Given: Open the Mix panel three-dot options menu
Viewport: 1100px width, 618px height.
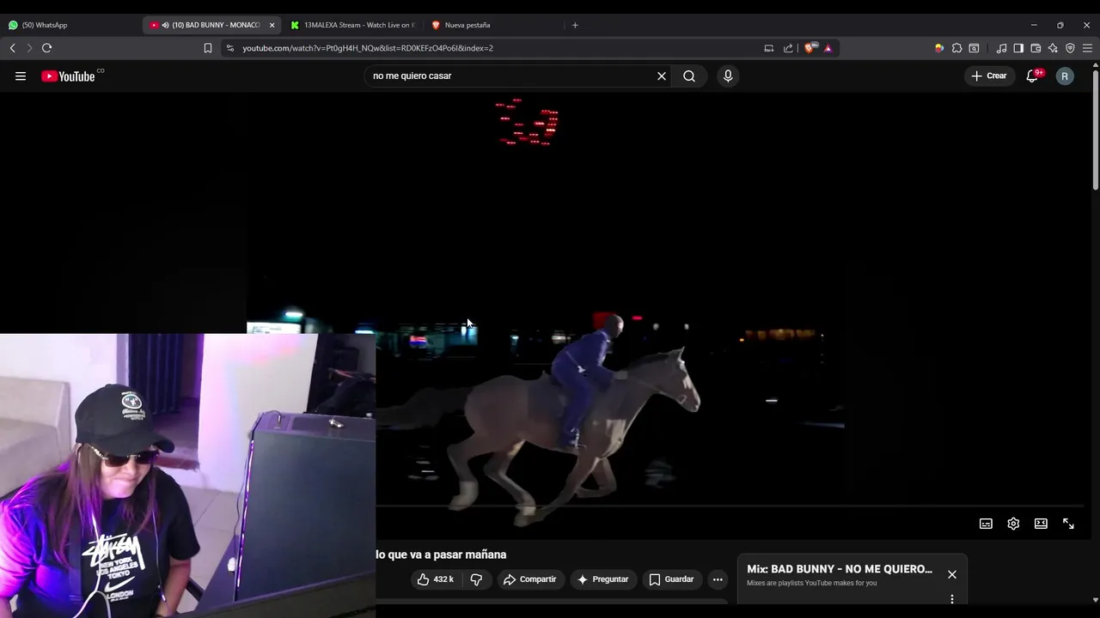Looking at the screenshot, I should (x=952, y=599).
